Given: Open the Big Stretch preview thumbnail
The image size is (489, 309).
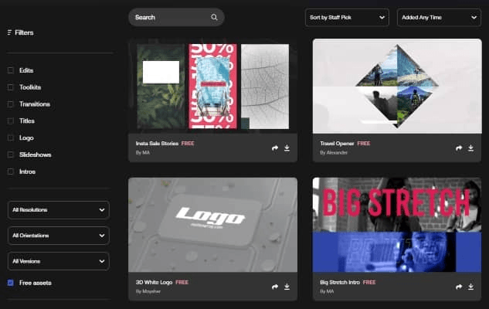Looking at the screenshot, I should pos(397,225).
